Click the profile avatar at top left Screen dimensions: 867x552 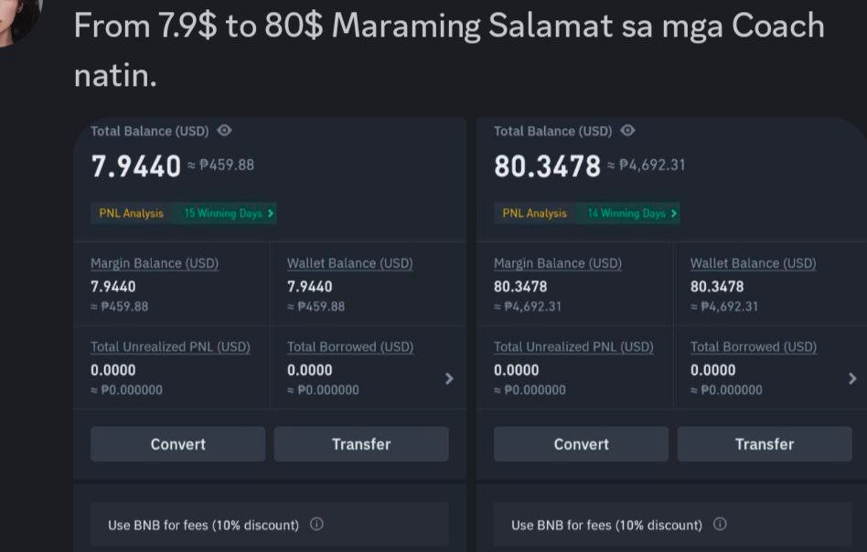coord(20,16)
